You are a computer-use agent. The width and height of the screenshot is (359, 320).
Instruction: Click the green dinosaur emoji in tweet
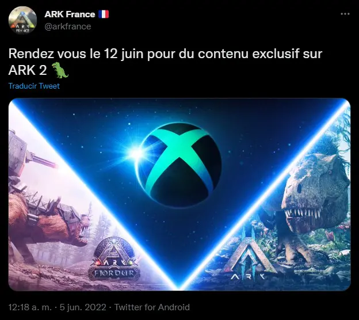(x=60, y=70)
